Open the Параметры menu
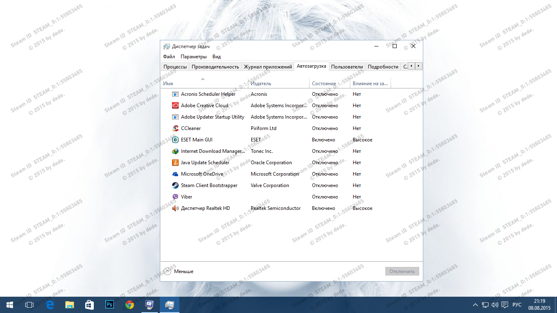557x313 pixels. coord(194,57)
